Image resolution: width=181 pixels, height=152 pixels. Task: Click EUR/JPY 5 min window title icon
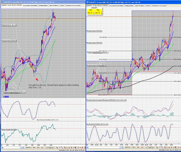(2, 2)
